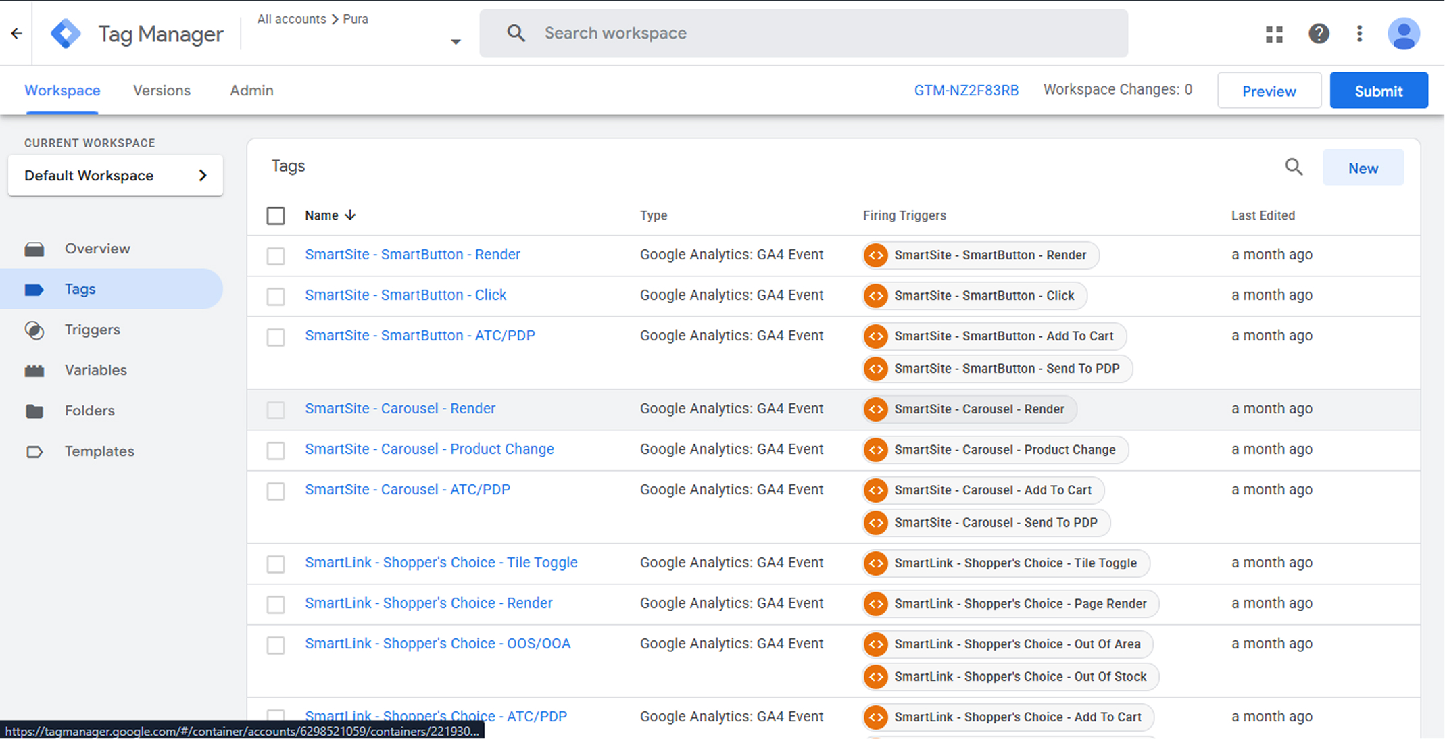Check the SmartSite - SmartButton - Render row checkbox
The height and width of the screenshot is (739, 1445).
276,256
